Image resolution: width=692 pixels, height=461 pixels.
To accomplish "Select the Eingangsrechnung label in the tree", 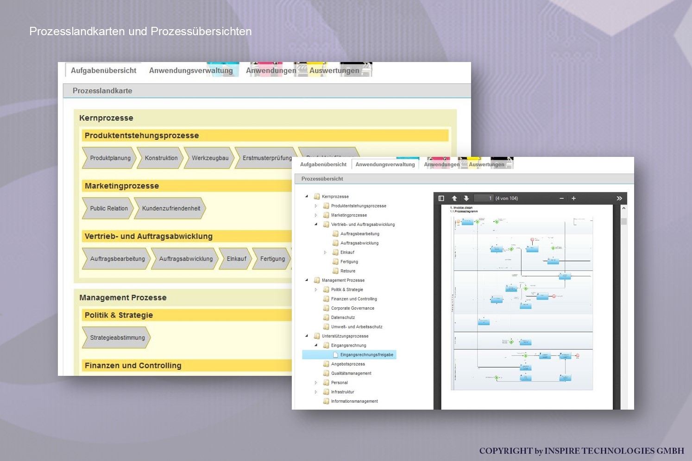I will pyautogui.click(x=348, y=345).
